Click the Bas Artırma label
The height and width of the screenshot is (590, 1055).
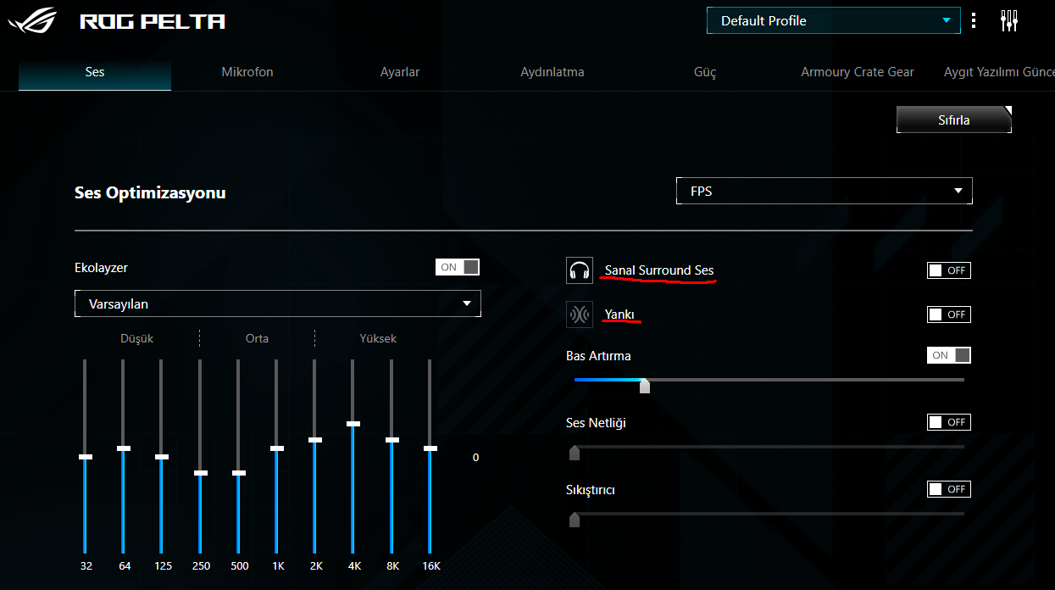pos(598,355)
